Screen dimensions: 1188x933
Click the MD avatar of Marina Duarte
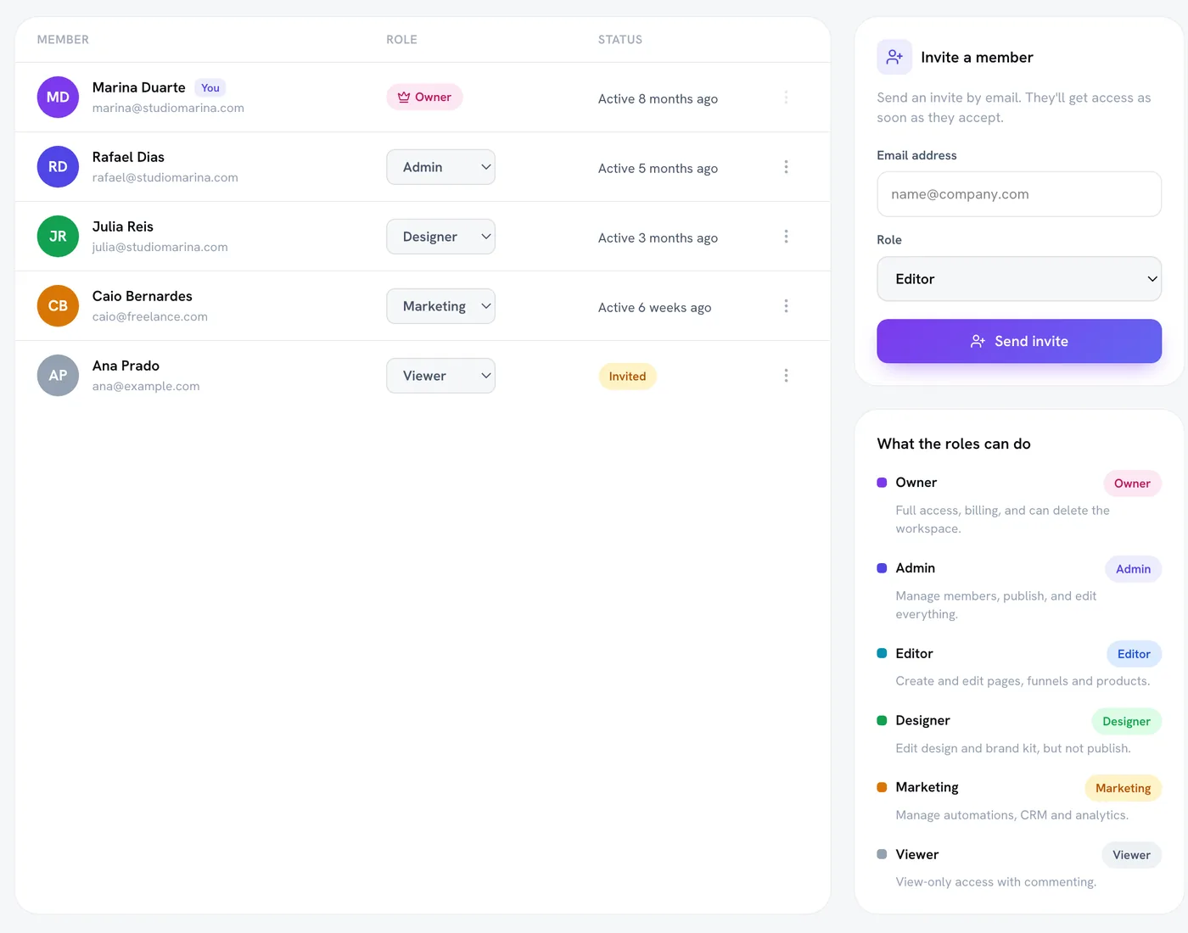click(58, 98)
